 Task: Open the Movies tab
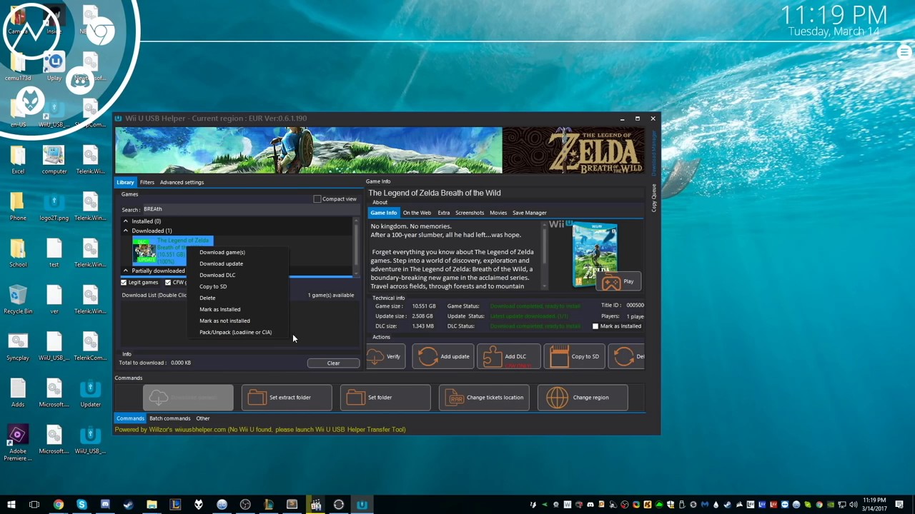[x=498, y=213]
